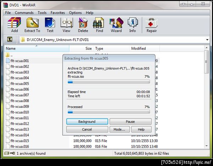Select file flt-xcua.012
The width and height of the screenshot is (213, 166).
coord(20,124)
